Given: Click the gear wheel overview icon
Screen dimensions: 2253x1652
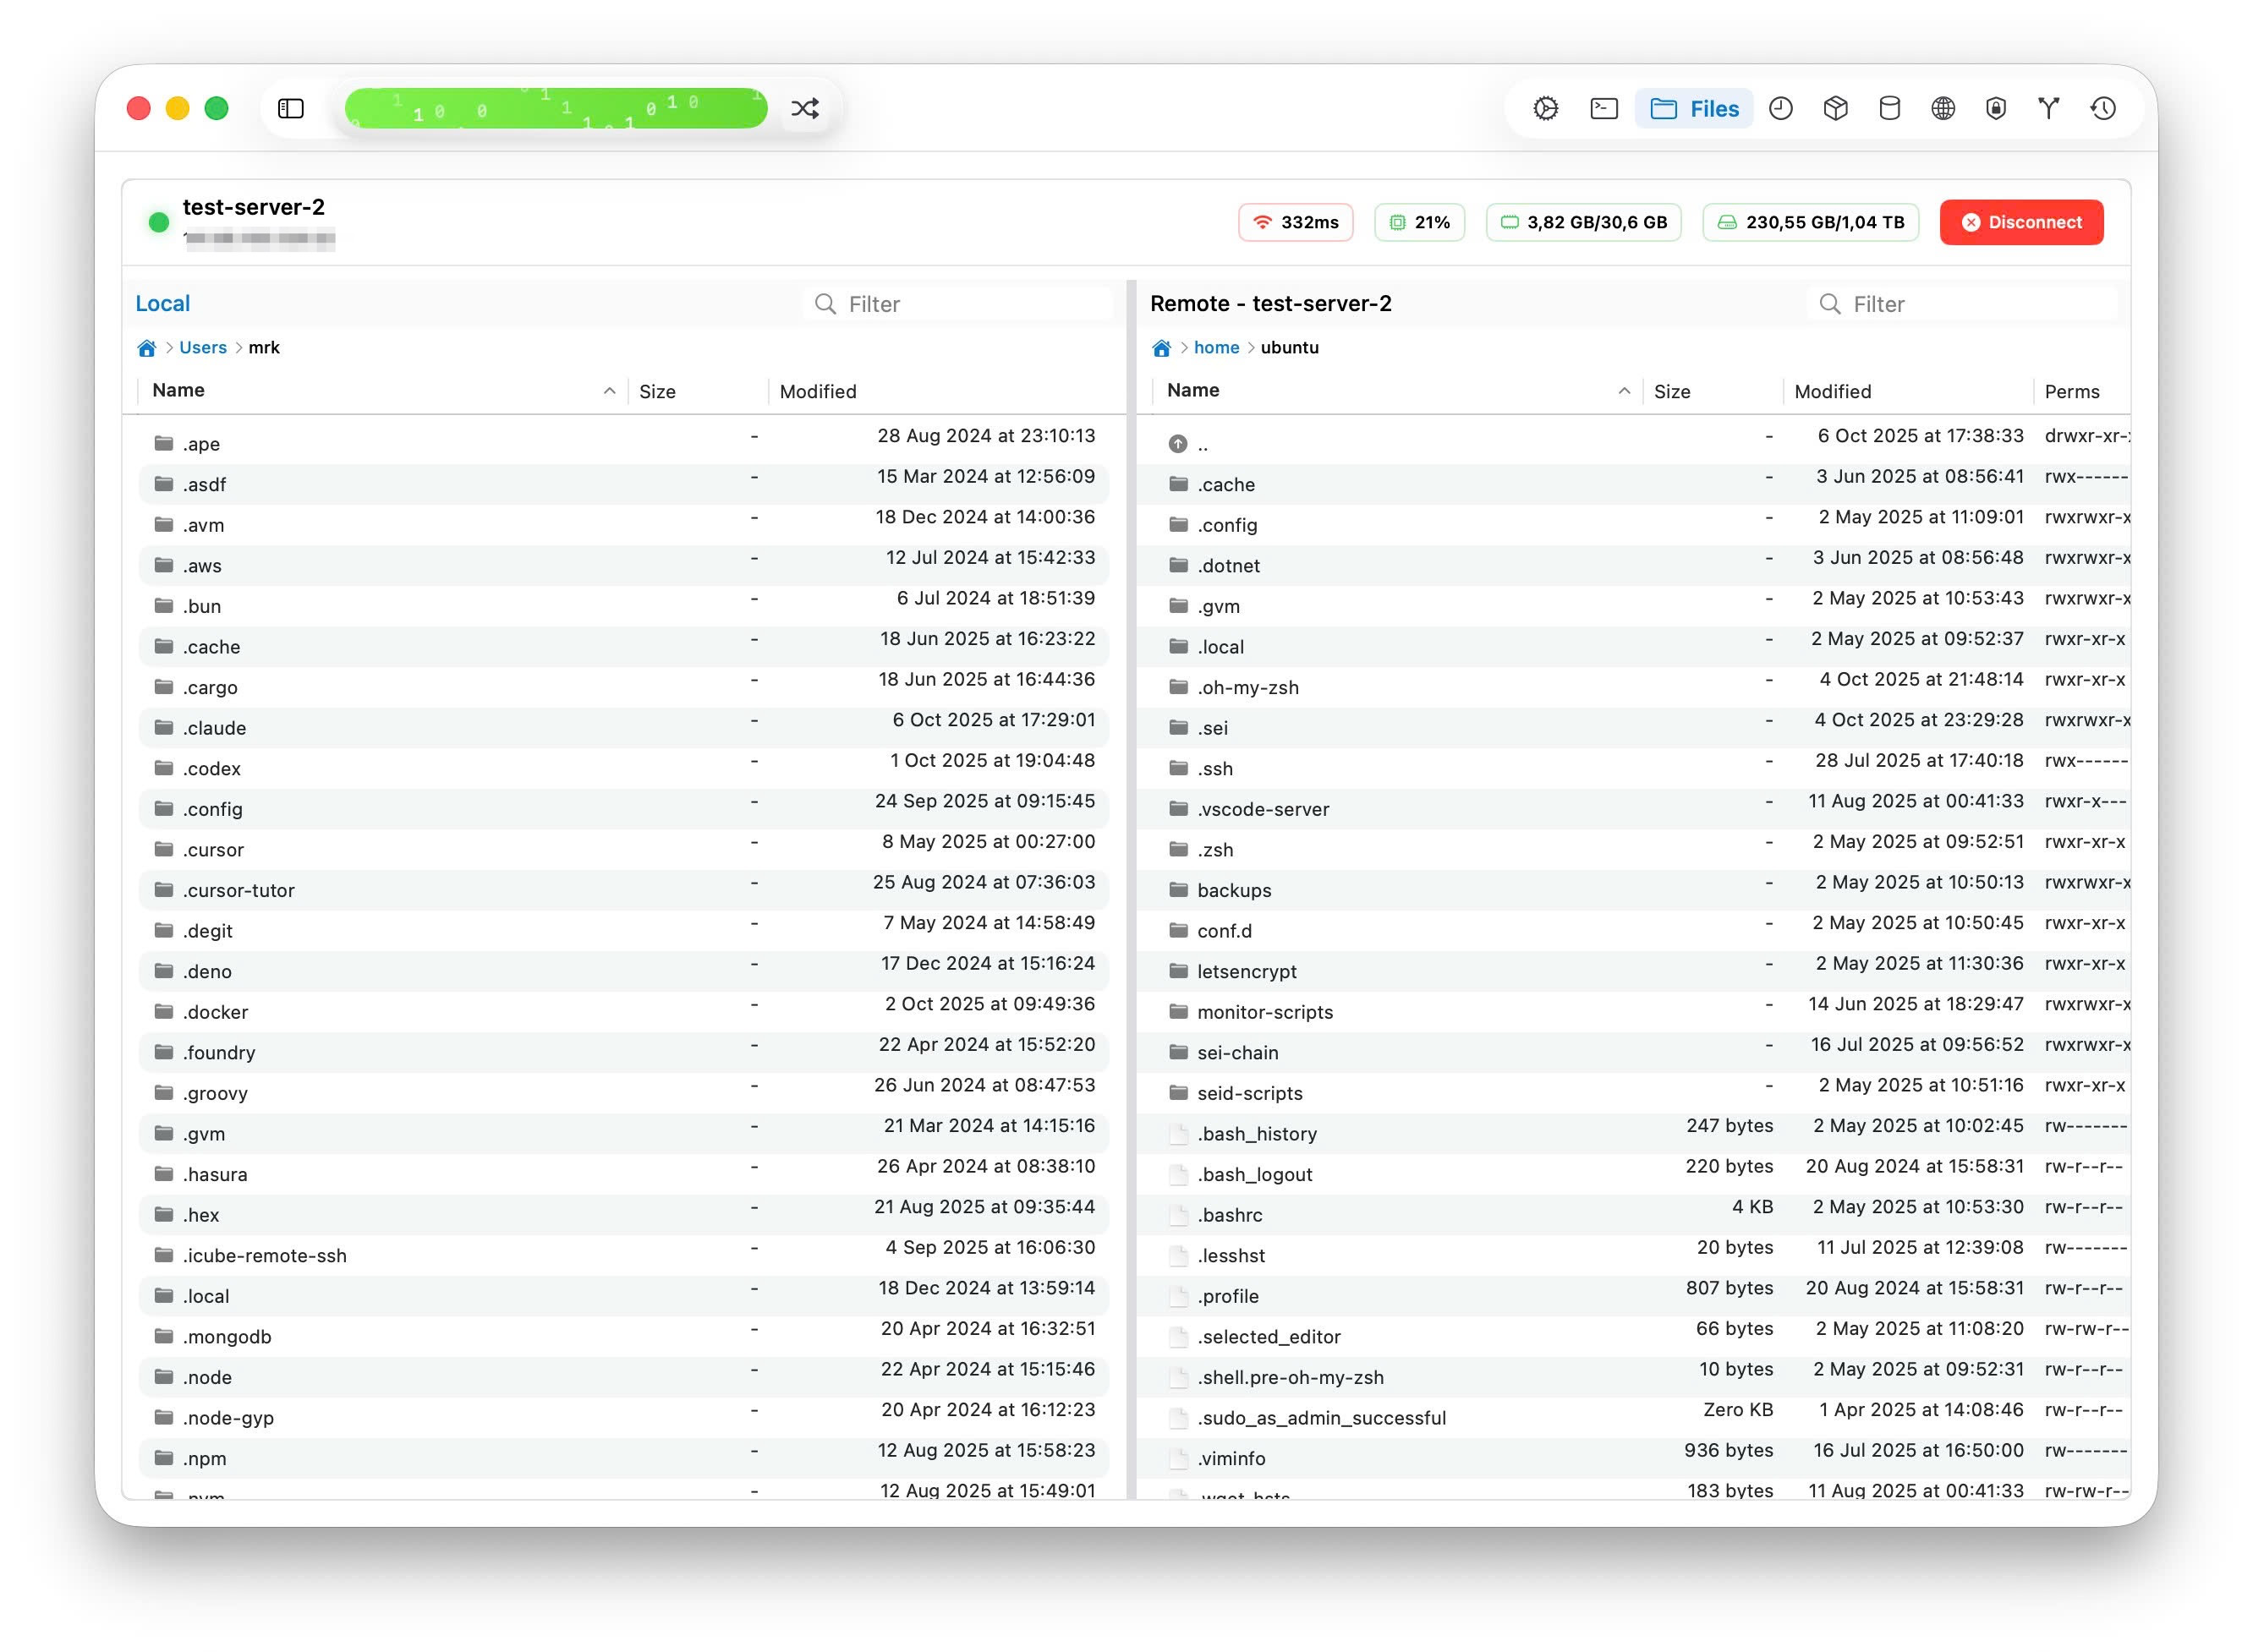Looking at the screenshot, I should (x=1546, y=108).
